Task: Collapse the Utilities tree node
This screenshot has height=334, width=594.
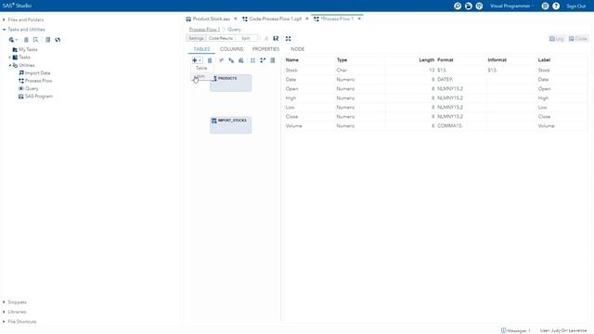Action: click(x=10, y=65)
